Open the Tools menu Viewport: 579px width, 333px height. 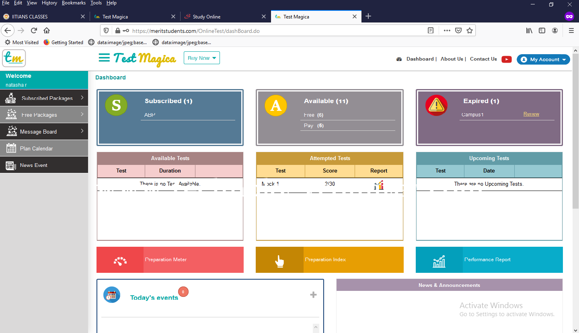pos(96,3)
